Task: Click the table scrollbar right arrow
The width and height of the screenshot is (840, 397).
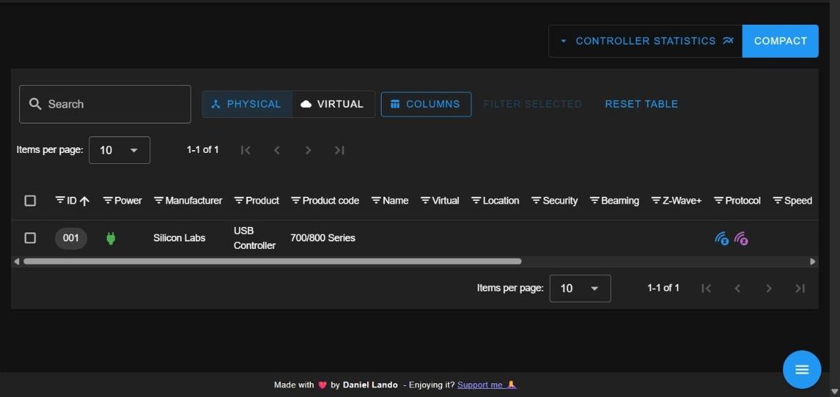Action: click(x=813, y=261)
